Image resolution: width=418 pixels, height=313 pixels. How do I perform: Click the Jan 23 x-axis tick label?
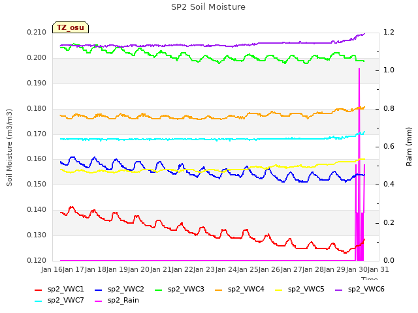tap(204, 270)
